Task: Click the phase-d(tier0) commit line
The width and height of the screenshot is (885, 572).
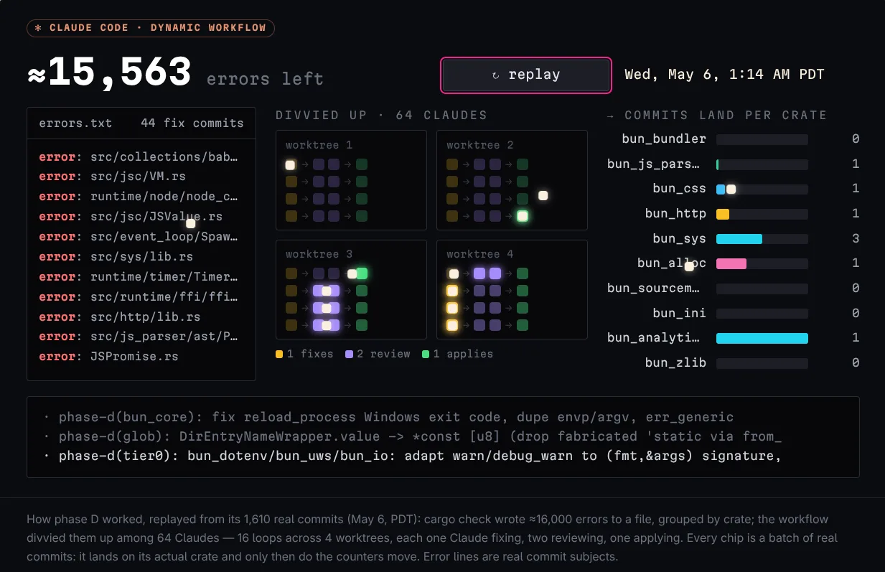Action: coord(412,456)
